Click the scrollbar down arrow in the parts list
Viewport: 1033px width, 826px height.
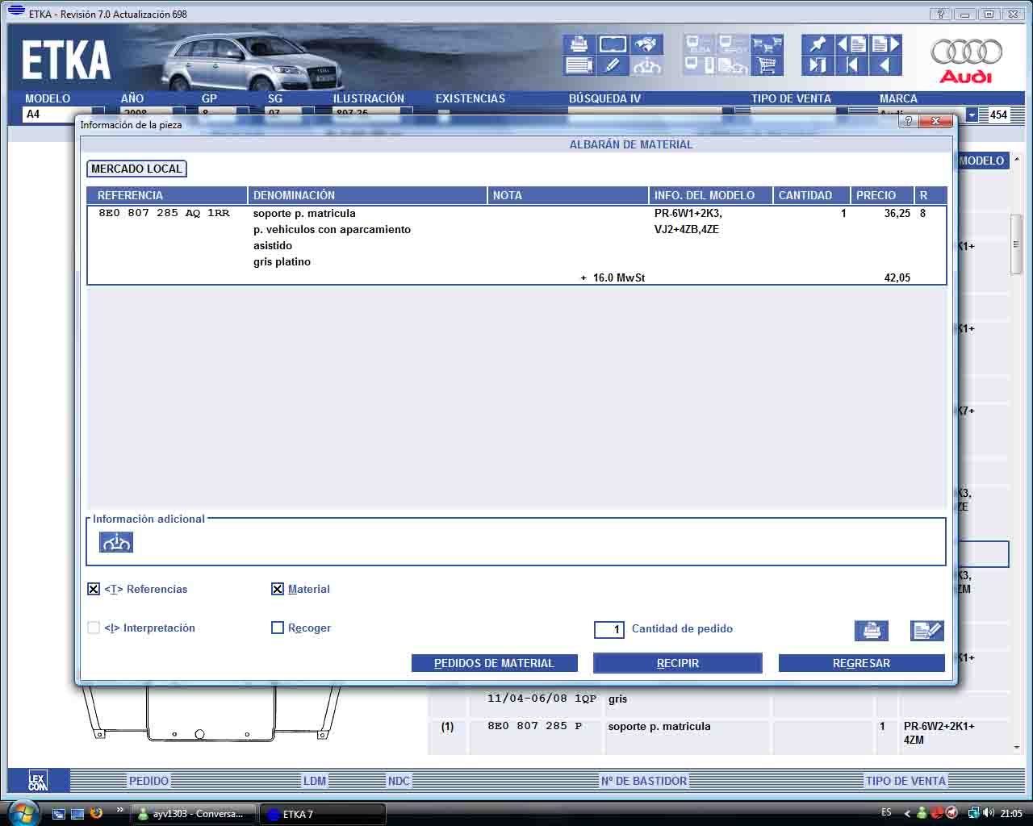pyautogui.click(x=1016, y=748)
